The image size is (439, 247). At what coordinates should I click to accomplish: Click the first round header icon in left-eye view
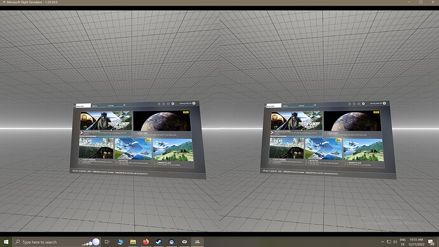coord(159,104)
